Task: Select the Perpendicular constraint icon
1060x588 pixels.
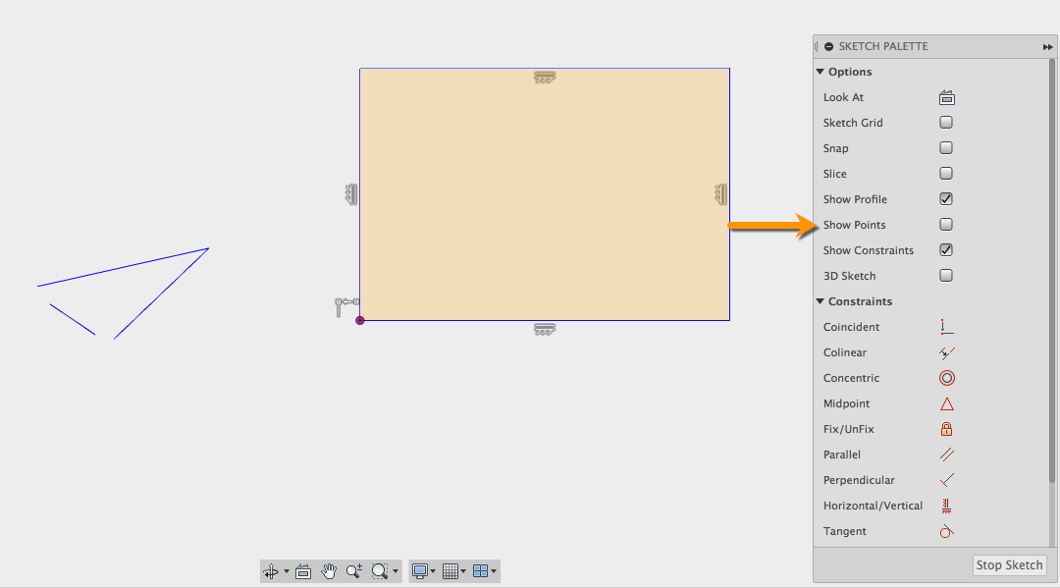Action: (x=946, y=481)
